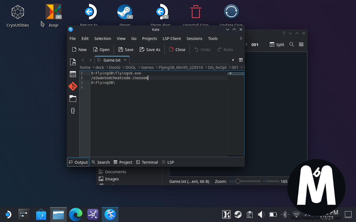Open the Documents sidebar panel in Kate
The width and height of the screenshot is (356, 222).
(73, 62)
